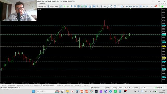Image resolution: width=167 pixels, height=94 pixels.
Task: Switch to Microsoft,H4 chart tab
Action: pyautogui.click(x=69, y=85)
